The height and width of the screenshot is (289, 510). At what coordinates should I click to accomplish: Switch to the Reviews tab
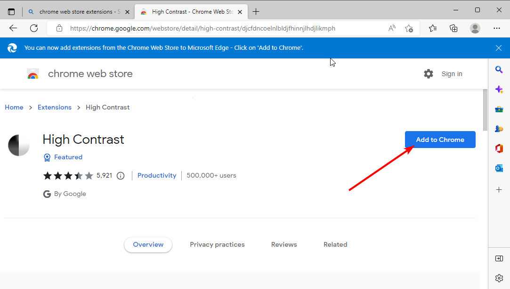point(284,244)
